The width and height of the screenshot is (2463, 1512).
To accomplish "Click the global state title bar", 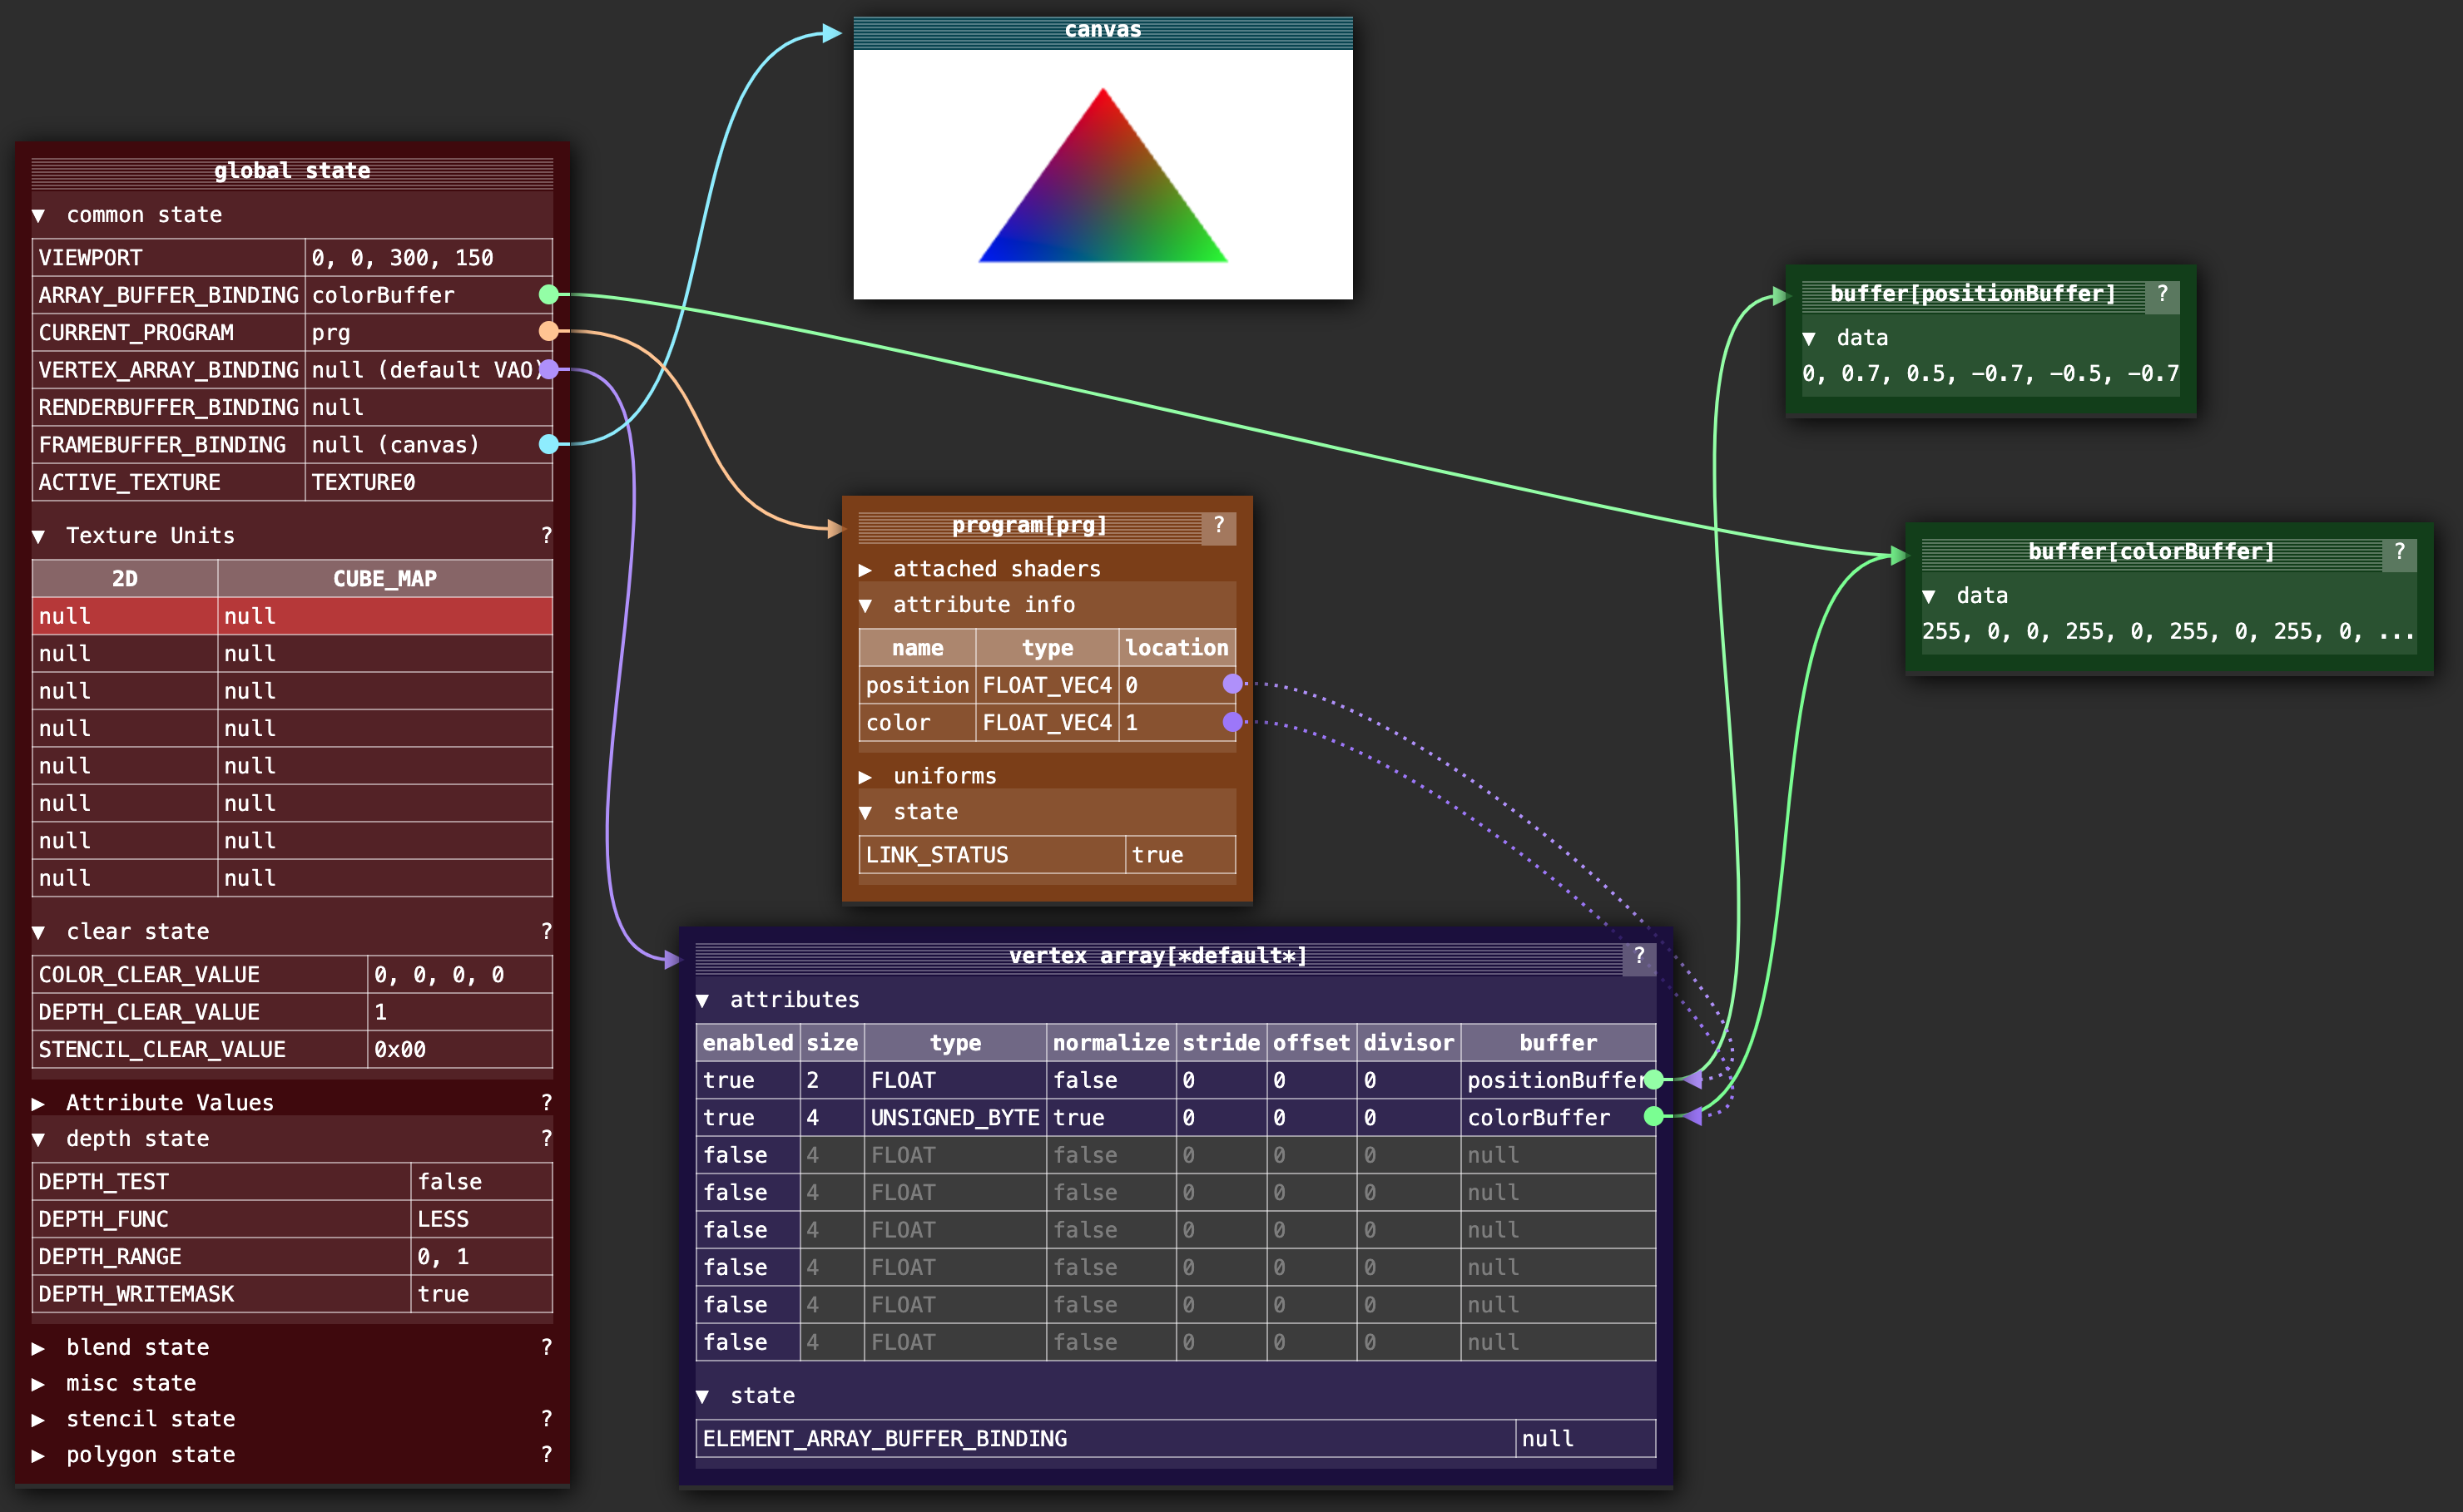I will point(291,172).
